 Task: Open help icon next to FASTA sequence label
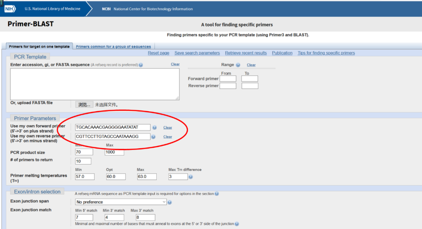[x=141, y=65]
